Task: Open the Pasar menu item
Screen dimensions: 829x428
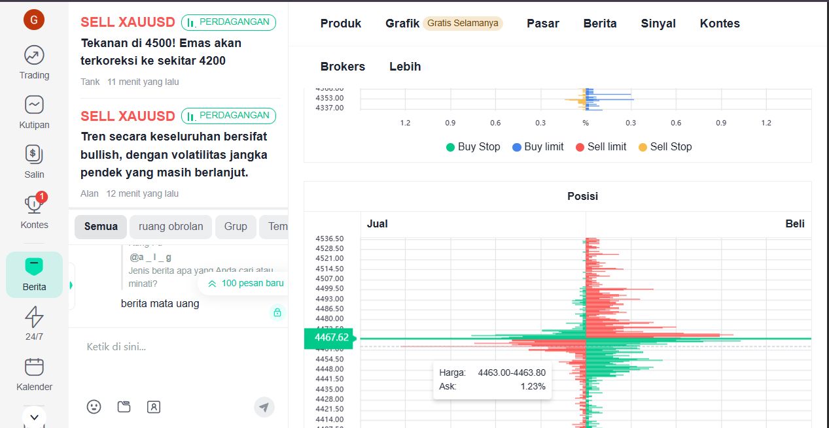Action: tap(542, 24)
